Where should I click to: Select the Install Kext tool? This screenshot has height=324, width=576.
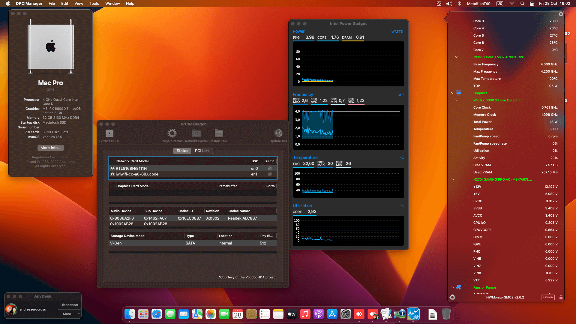pos(219,134)
